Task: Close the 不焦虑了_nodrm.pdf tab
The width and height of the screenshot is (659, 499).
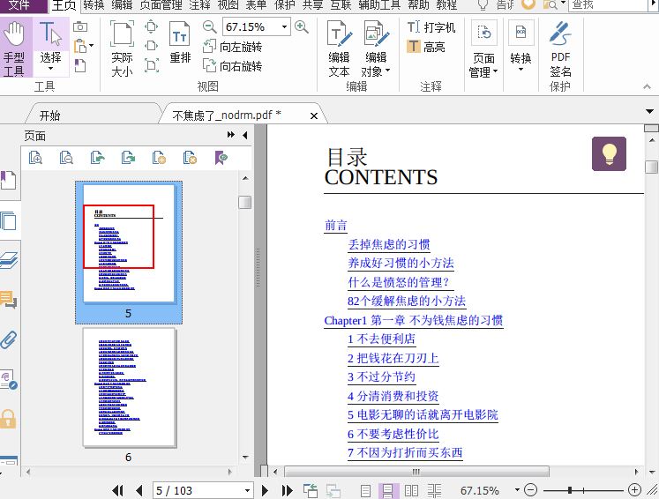Action: coord(313,115)
